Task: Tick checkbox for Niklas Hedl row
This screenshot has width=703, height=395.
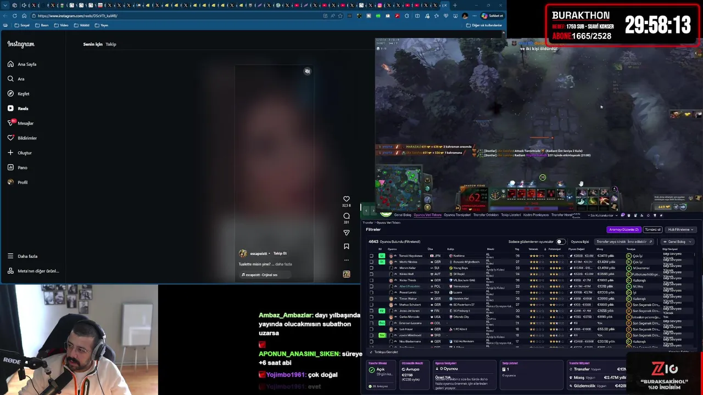Action: tap(371, 274)
